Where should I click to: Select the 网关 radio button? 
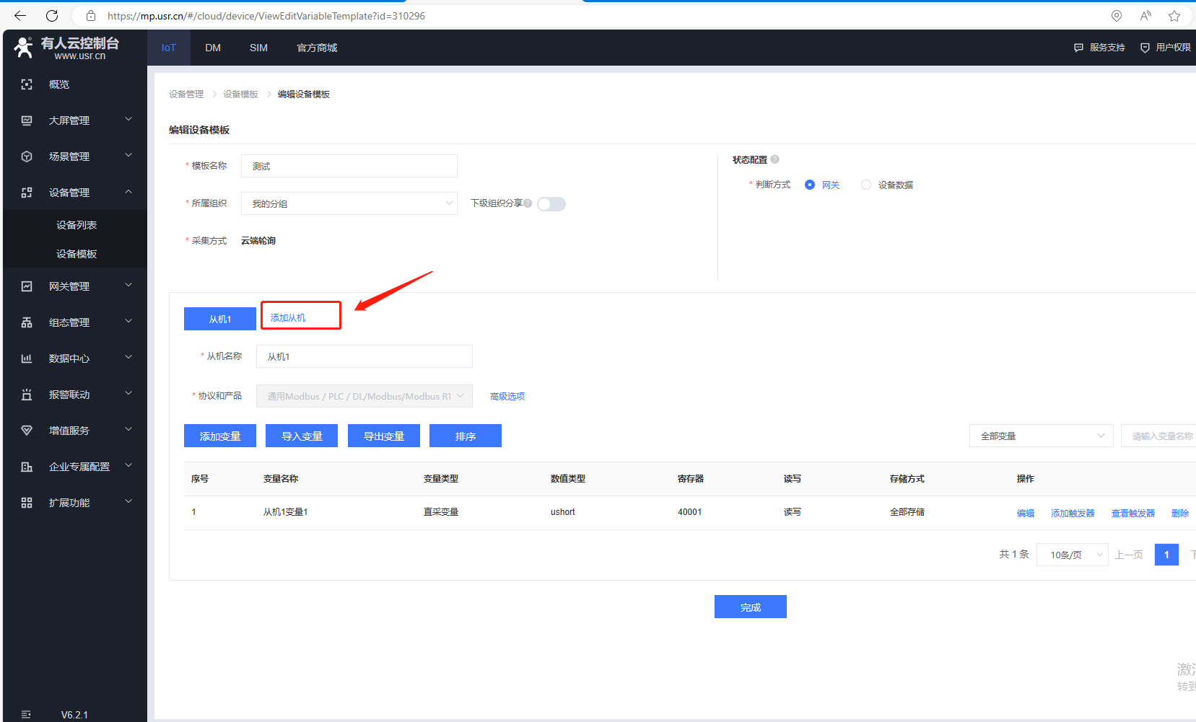[x=810, y=185]
